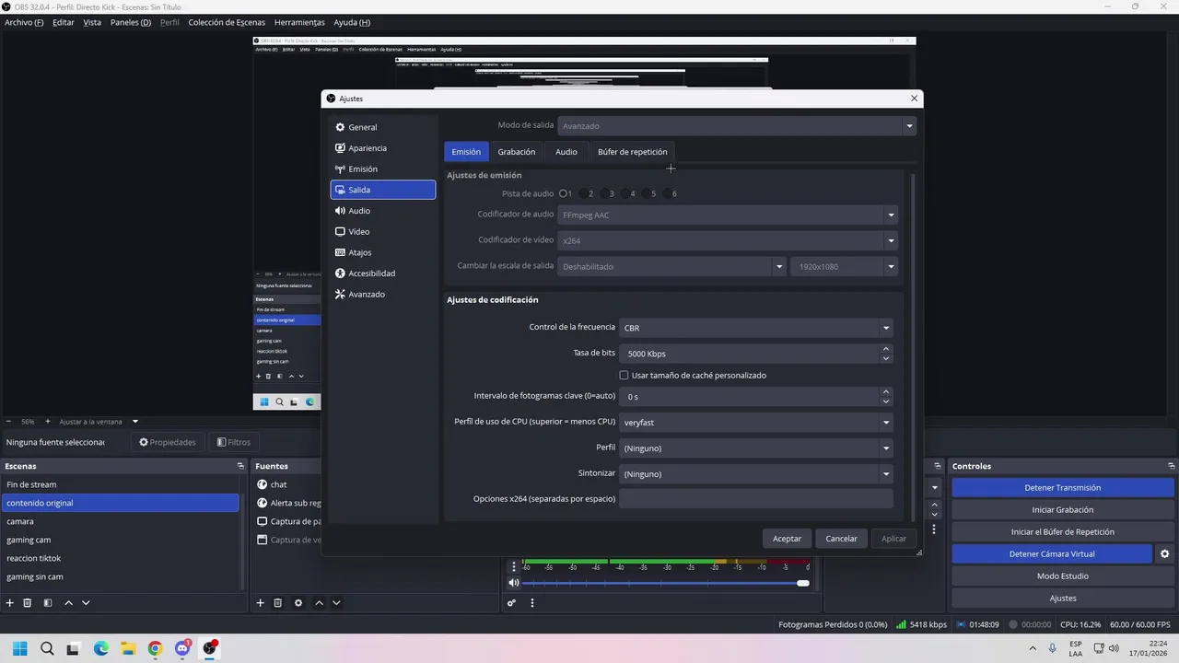Open scene filters icon in Escenas toolbar
Viewport: 1179px width, 663px height.
coord(48,603)
